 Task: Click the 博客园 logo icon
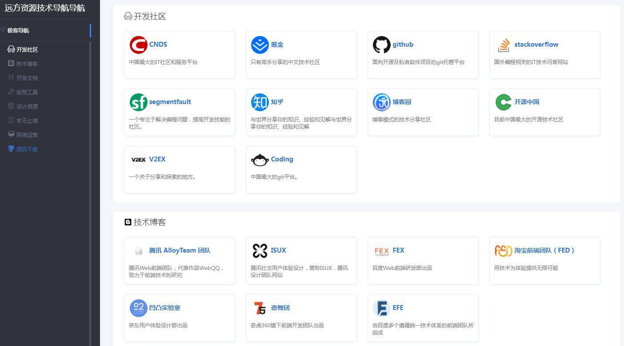click(x=382, y=102)
